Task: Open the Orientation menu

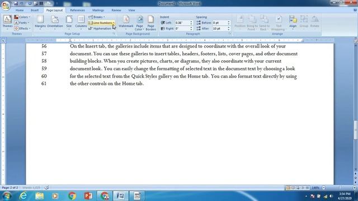Action: click(55, 22)
